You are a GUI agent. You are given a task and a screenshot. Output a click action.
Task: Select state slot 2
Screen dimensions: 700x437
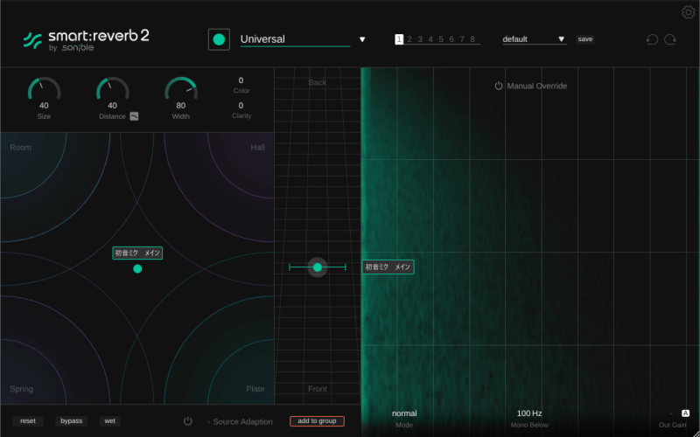click(x=409, y=39)
